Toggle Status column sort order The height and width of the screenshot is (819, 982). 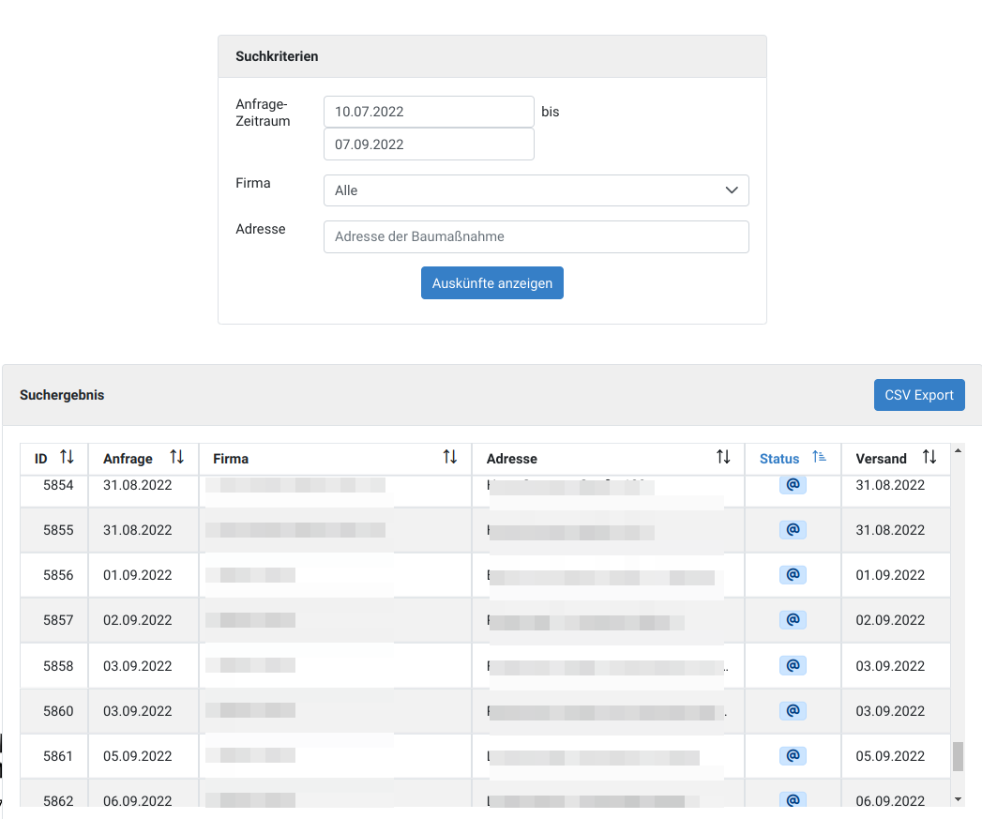coord(820,458)
